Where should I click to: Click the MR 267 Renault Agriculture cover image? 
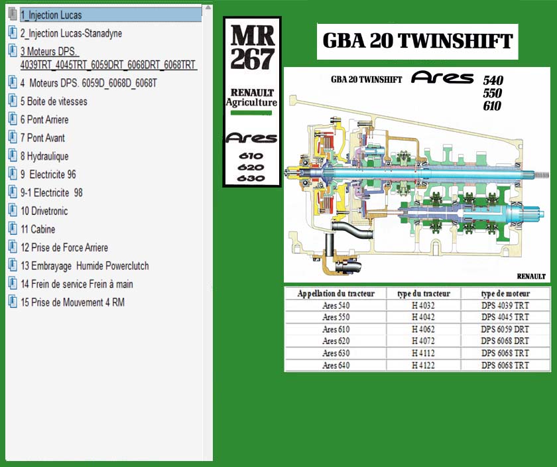tap(252, 101)
